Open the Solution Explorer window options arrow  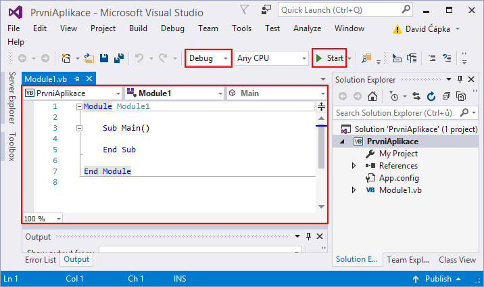pos(448,79)
